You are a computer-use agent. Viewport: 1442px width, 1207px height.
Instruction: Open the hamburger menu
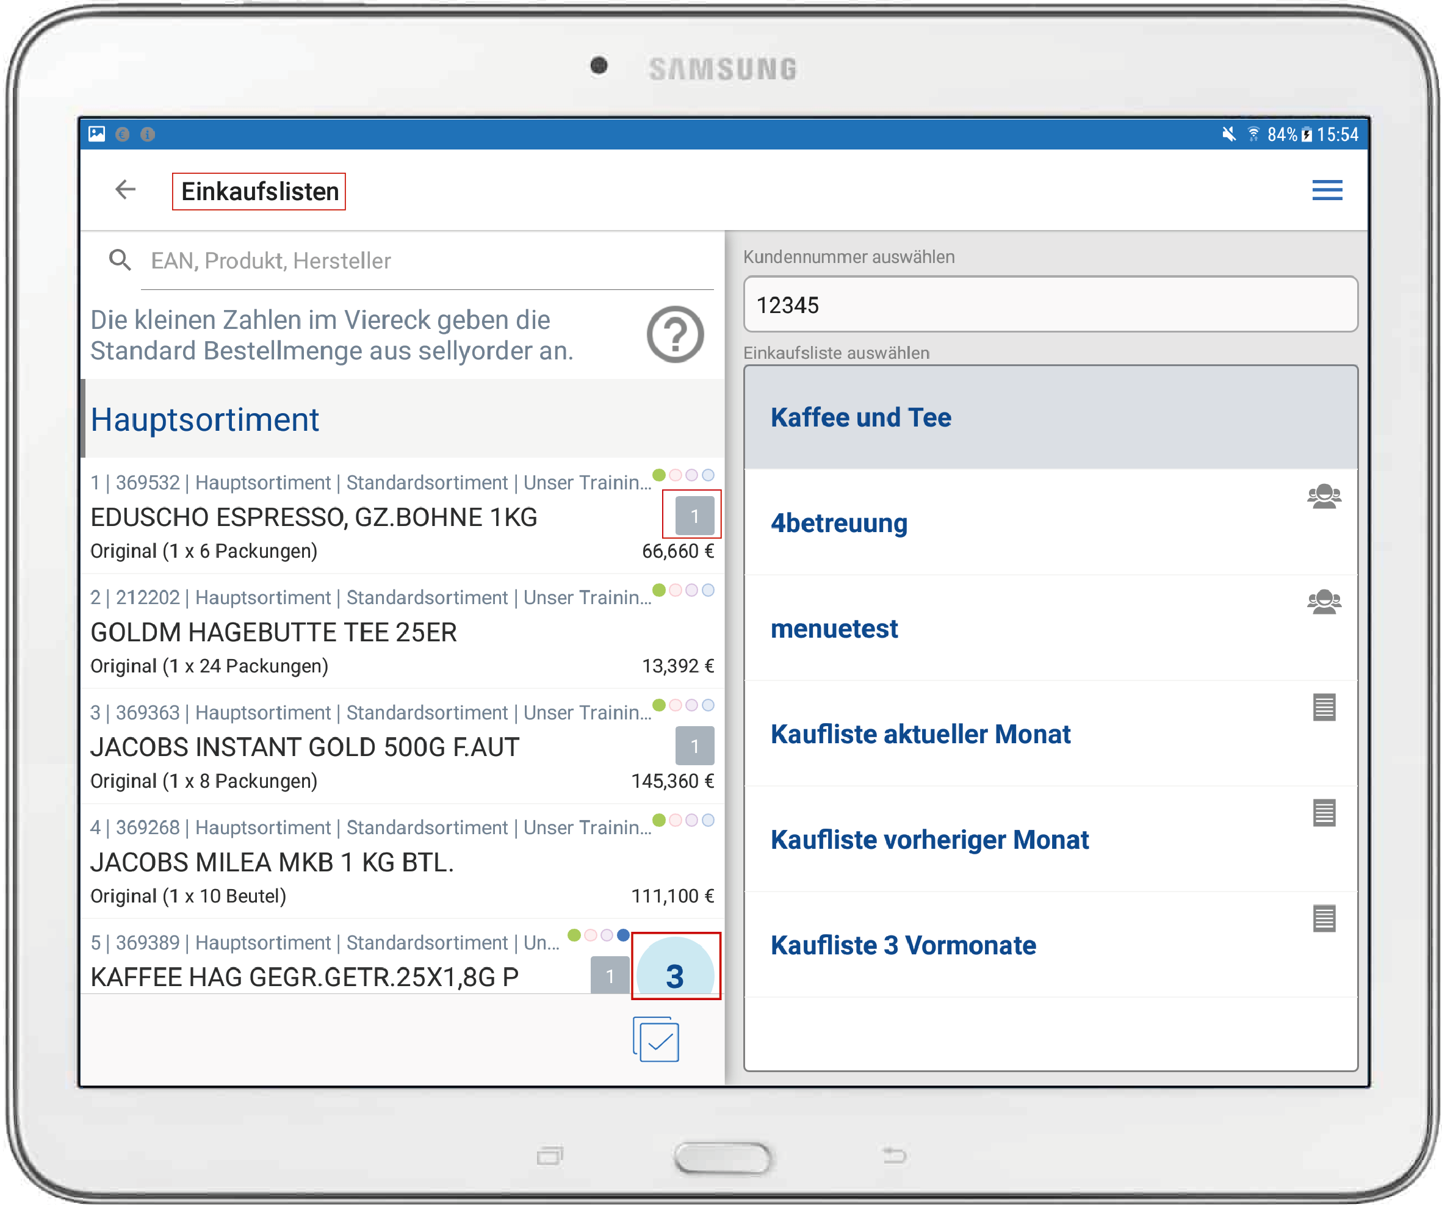(x=1329, y=190)
